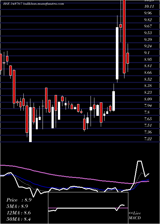Image resolution: width=160 pixels, height=224 pixels.
Task: Click the Live MACD inset chart box
Action: pos(88,208)
